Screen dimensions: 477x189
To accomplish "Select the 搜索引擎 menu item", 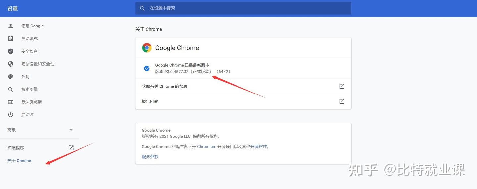I will tap(29, 89).
